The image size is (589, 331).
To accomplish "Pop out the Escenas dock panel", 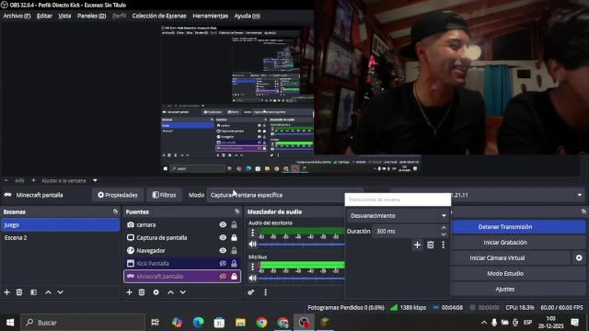I will point(115,212).
